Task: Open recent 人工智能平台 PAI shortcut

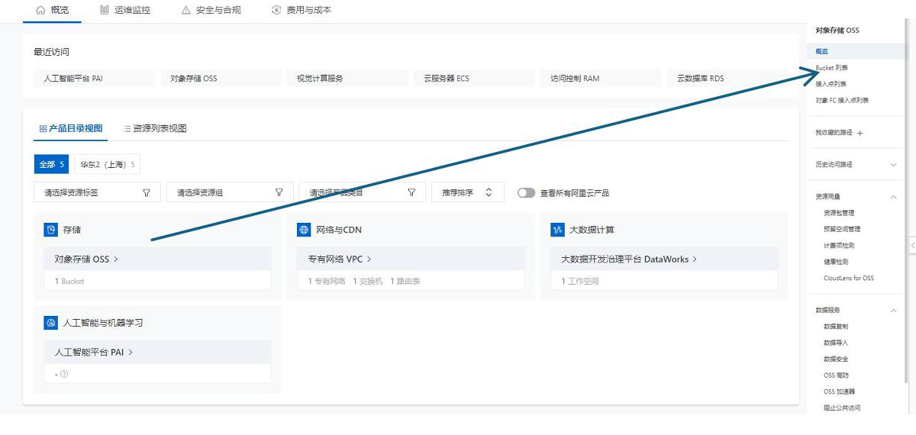Action: (x=95, y=79)
